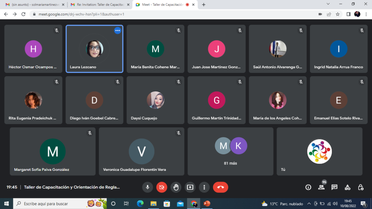
Task: Expand the Chrome tab search chevron
Action: pyautogui.click(x=328, y=4)
